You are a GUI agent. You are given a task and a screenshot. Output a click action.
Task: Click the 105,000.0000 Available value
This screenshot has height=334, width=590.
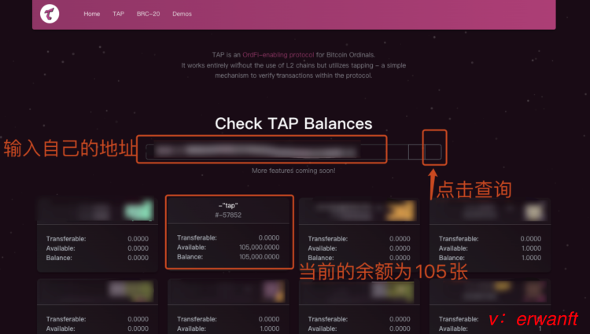point(260,248)
